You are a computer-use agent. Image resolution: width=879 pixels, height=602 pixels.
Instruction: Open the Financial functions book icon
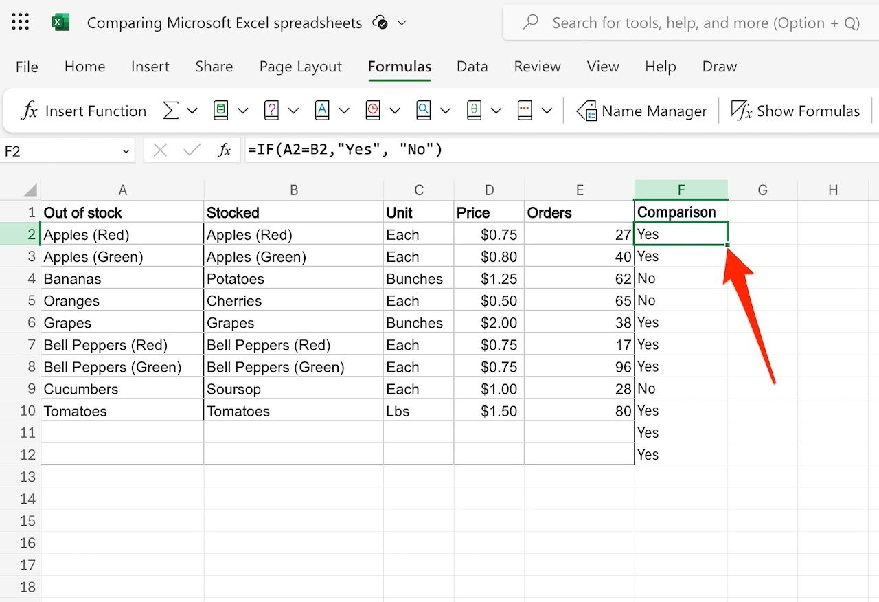pyautogui.click(x=220, y=111)
